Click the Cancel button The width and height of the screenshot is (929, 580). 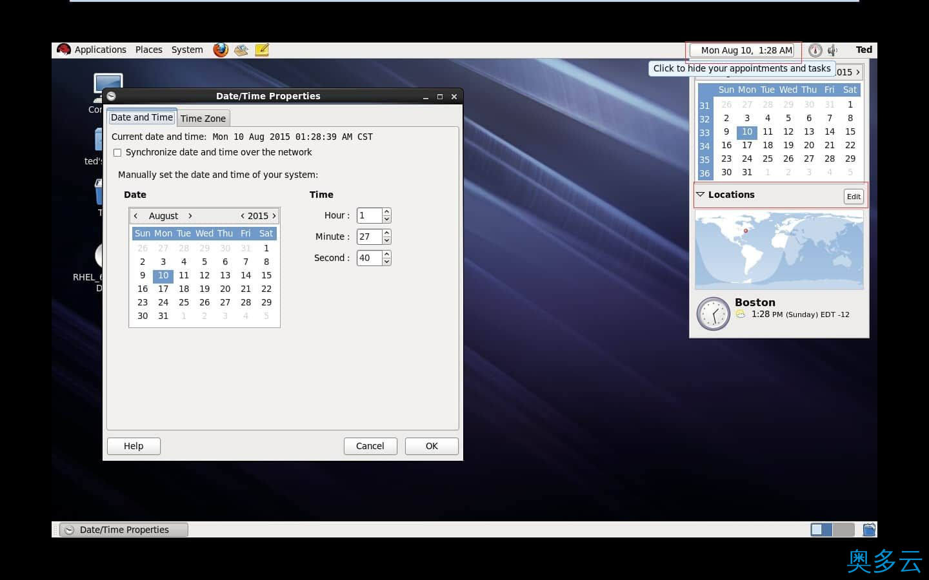pos(370,446)
